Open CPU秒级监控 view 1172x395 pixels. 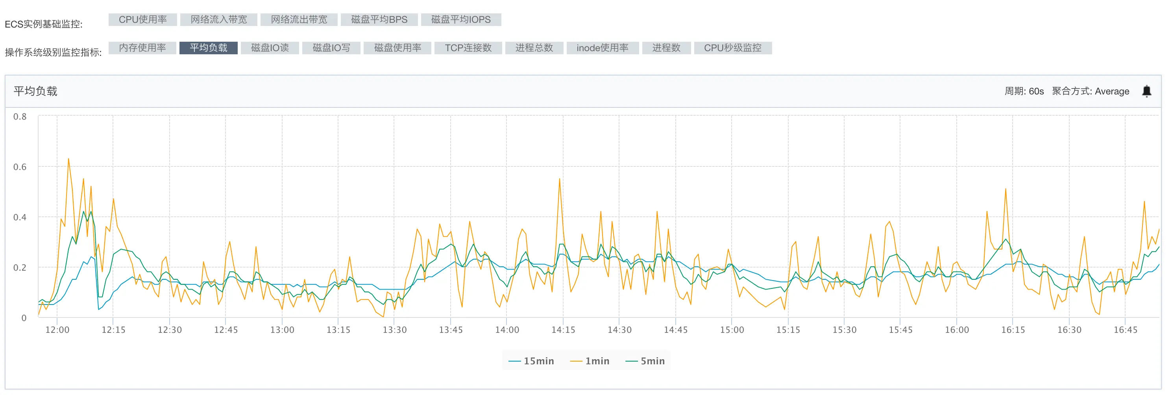pos(732,48)
